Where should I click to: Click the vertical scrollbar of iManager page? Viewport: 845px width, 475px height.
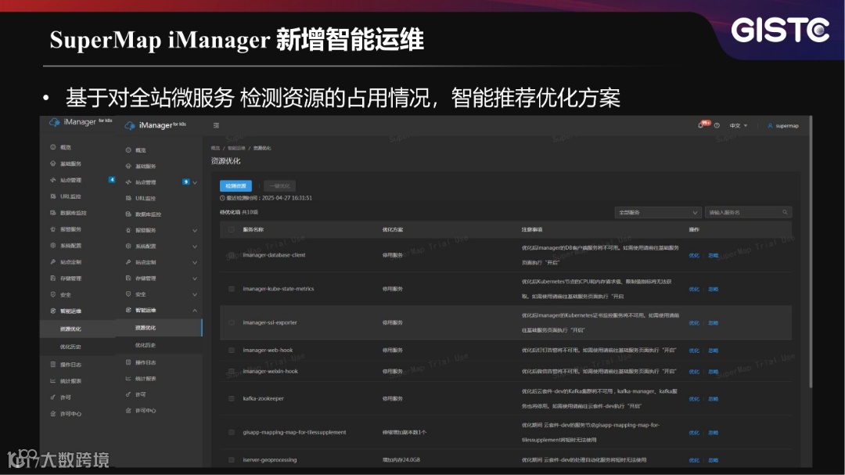tap(810, 252)
